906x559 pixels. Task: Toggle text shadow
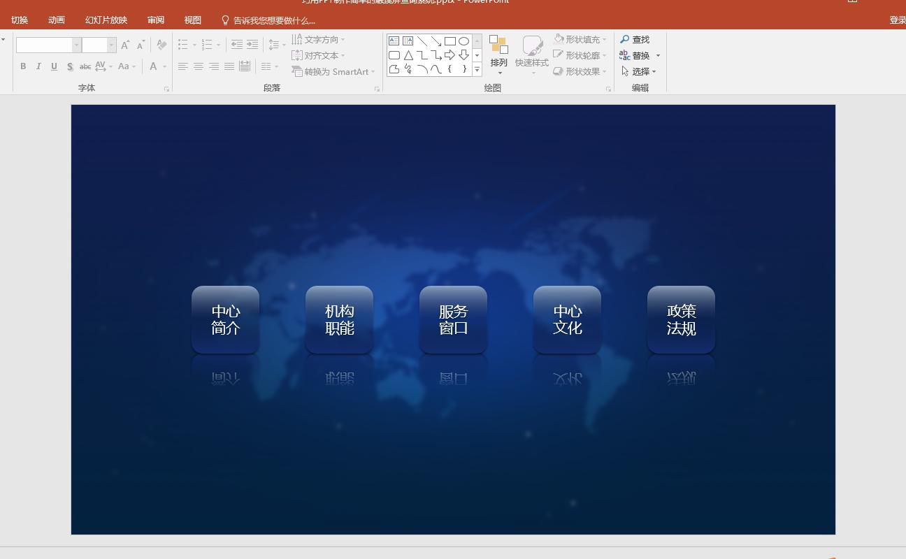pyautogui.click(x=70, y=66)
